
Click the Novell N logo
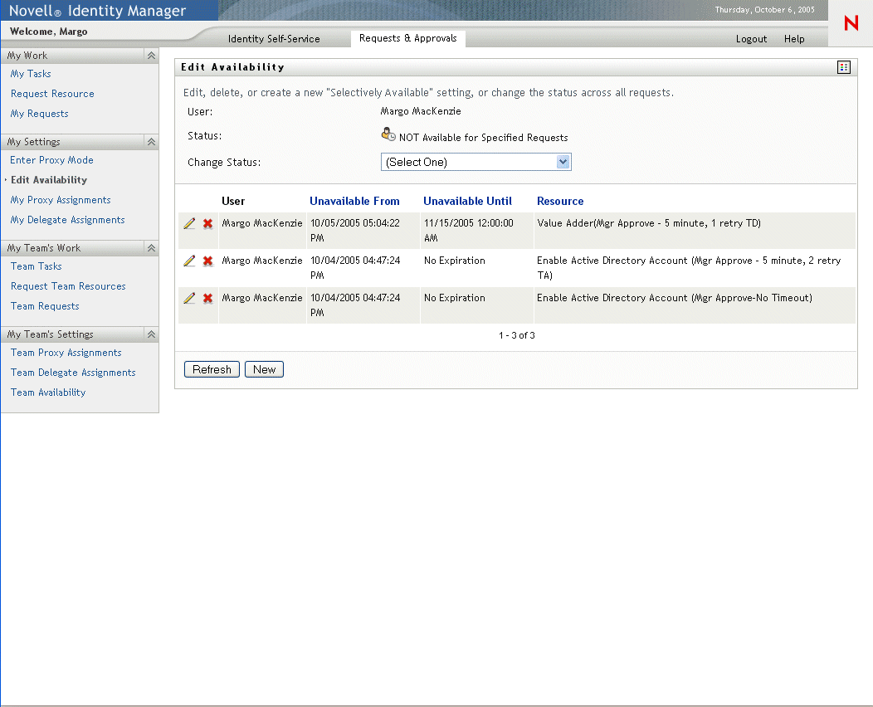(851, 23)
